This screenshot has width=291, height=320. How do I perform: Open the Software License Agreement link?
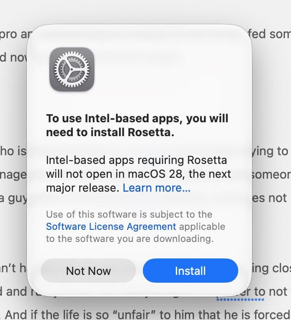[111, 226]
